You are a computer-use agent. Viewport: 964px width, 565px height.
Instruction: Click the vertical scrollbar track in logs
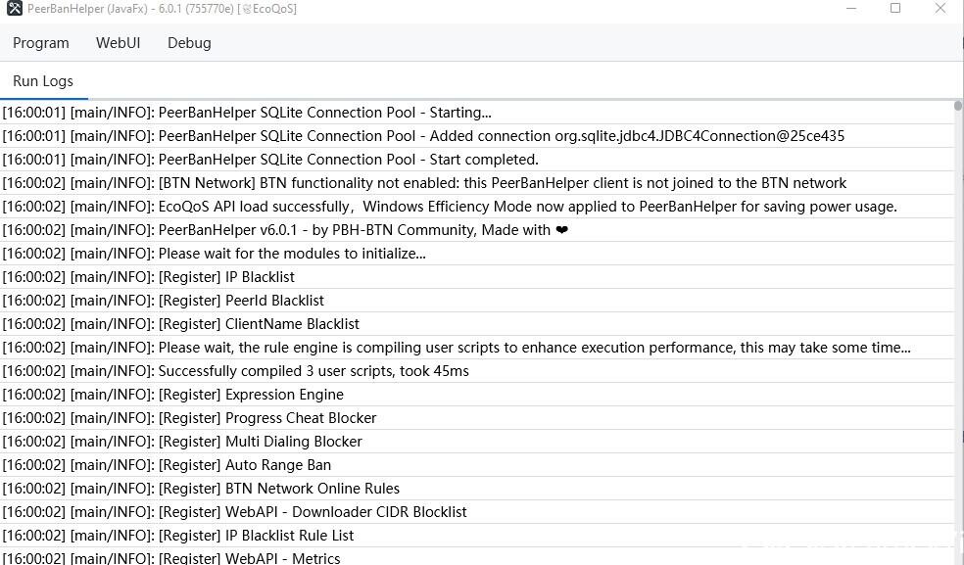[x=958, y=343]
